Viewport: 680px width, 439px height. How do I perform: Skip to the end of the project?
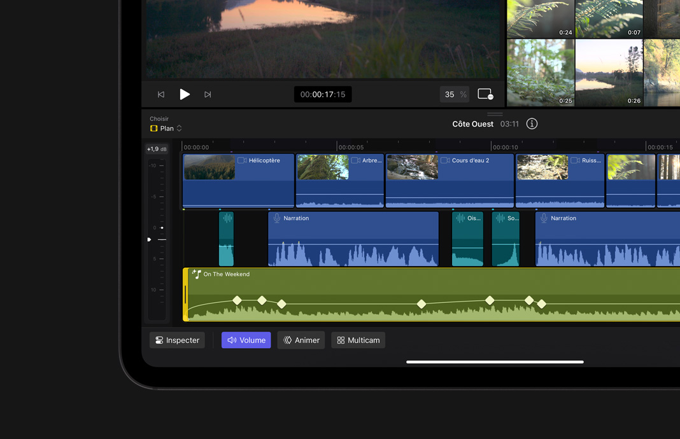[208, 94]
